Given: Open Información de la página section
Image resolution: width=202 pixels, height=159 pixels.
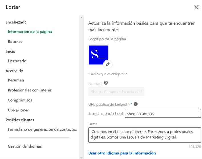Looking at the screenshot, I should click(30, 32).
